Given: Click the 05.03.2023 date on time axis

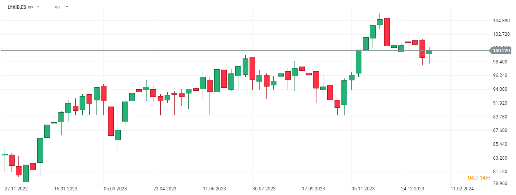Looking at the screenshot, I should coord(115,189).
